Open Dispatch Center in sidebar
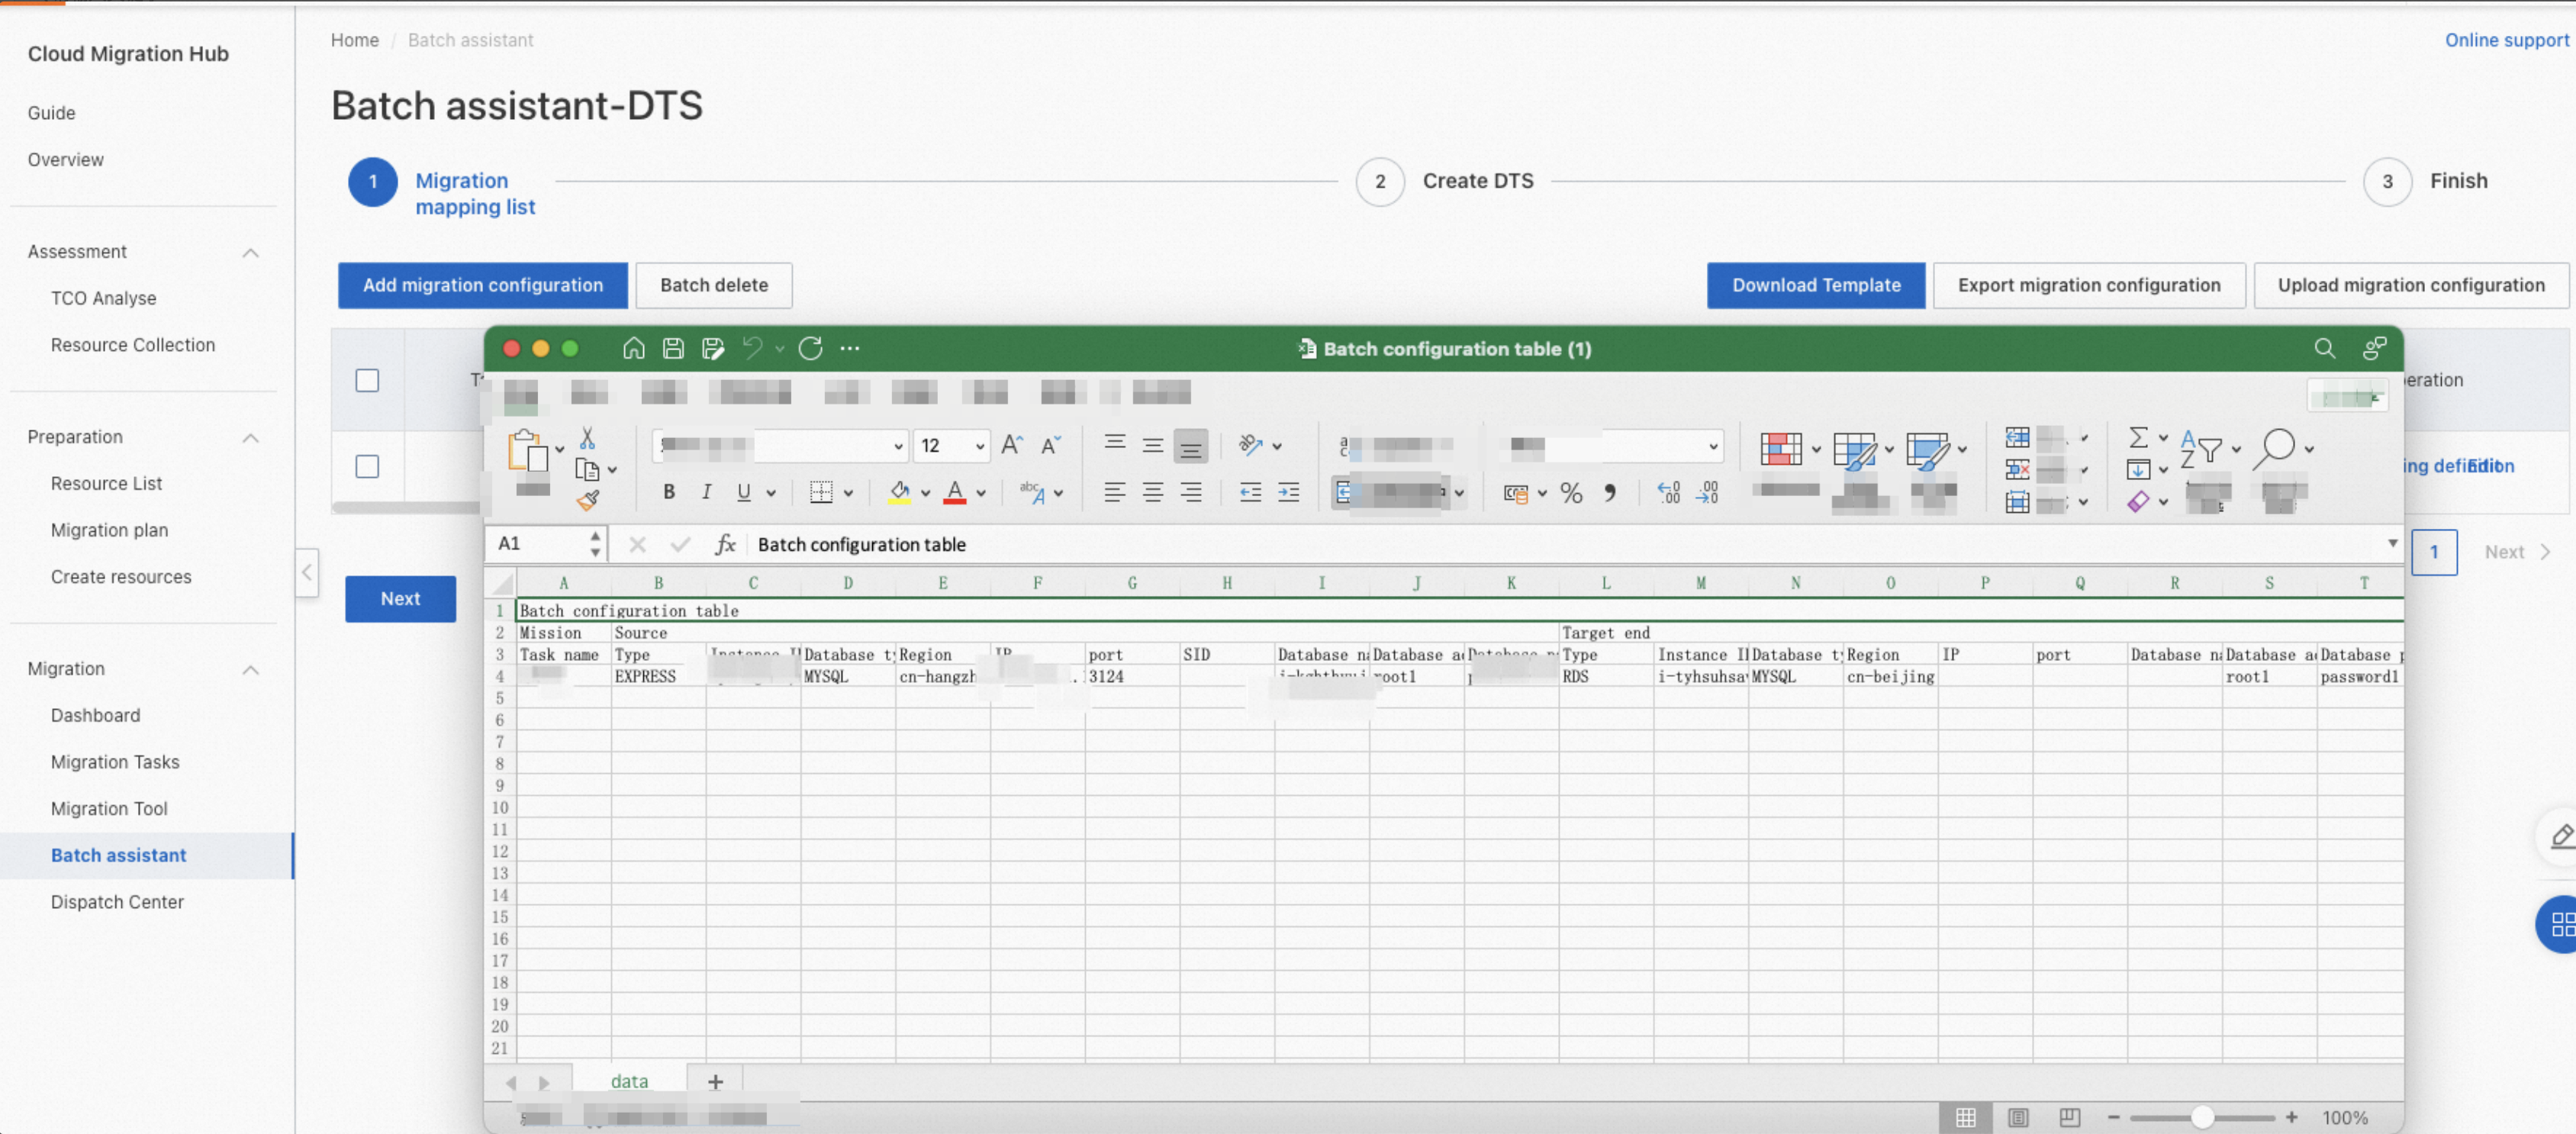2576x1134 pixels. click(117, 902)
